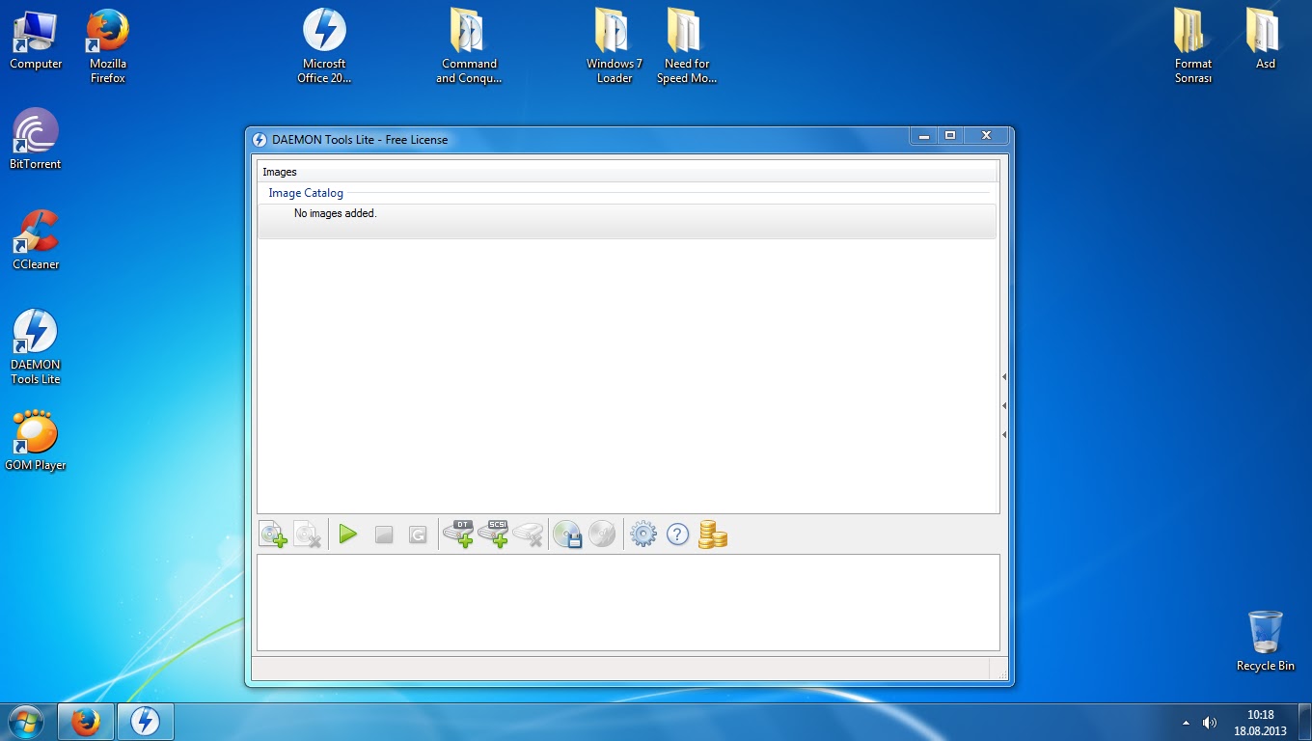
Task: Open the Windows Start menu
Action: pos(25,722)
